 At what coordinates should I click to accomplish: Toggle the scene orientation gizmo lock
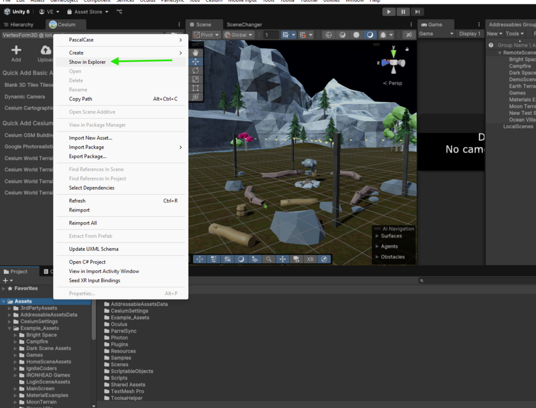point(406,49)
